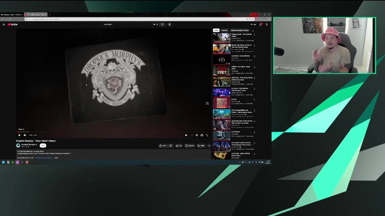This screenshot has width=385, height=216.
Task: Open options menu for Lola Montez video
Action: [x=254, y=132]
